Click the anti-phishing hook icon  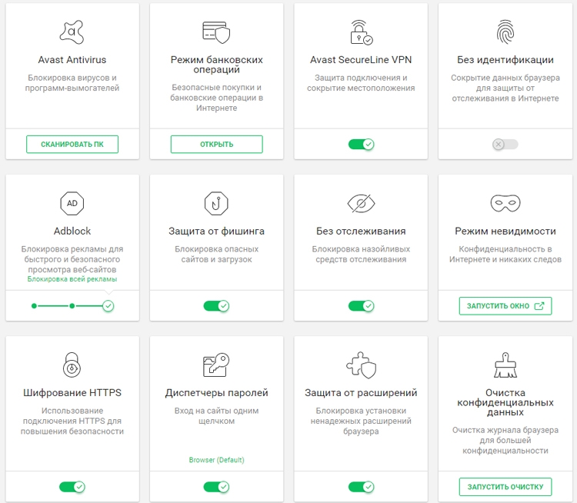point(216,203)
